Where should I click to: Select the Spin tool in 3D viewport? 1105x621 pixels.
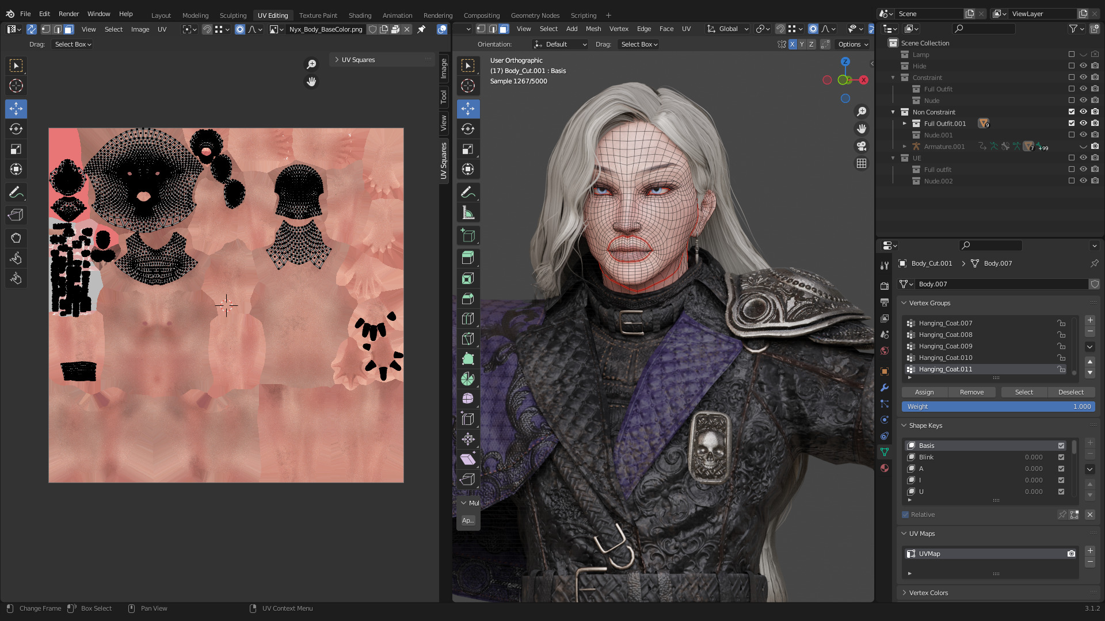[x=468, y=379]
